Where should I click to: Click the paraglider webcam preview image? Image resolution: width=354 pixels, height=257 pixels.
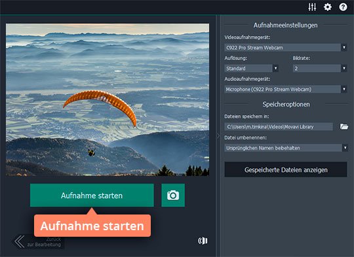pyautogui.click(x=108, y=99)
